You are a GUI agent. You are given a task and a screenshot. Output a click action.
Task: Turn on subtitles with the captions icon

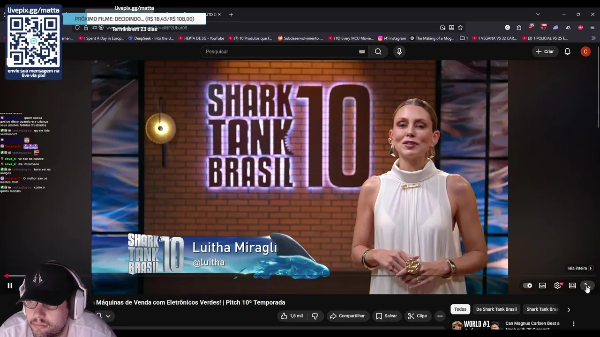(542, 286)
